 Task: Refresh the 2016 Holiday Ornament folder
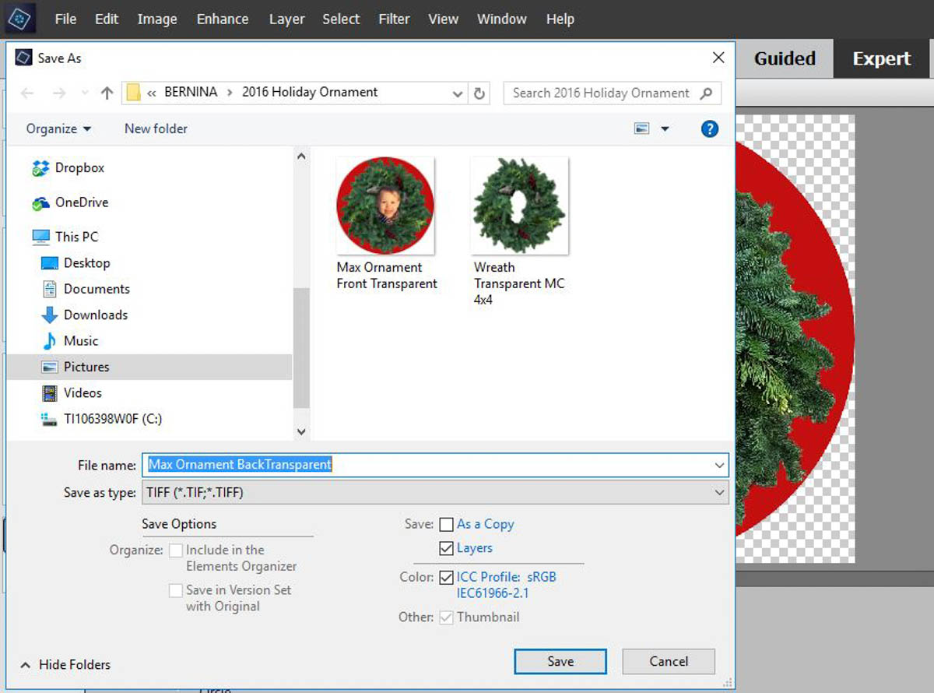(x=479, y=93)
